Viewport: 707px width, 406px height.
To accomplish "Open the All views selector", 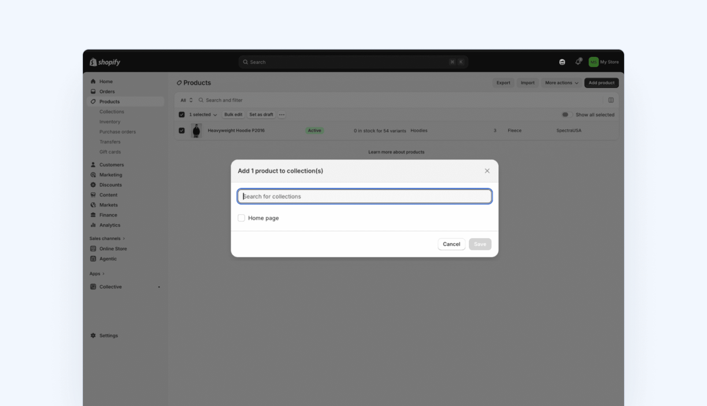I will tap(186, 100).
